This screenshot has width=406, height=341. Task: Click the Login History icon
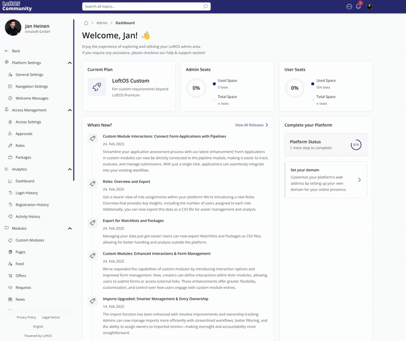pos(10,193)
